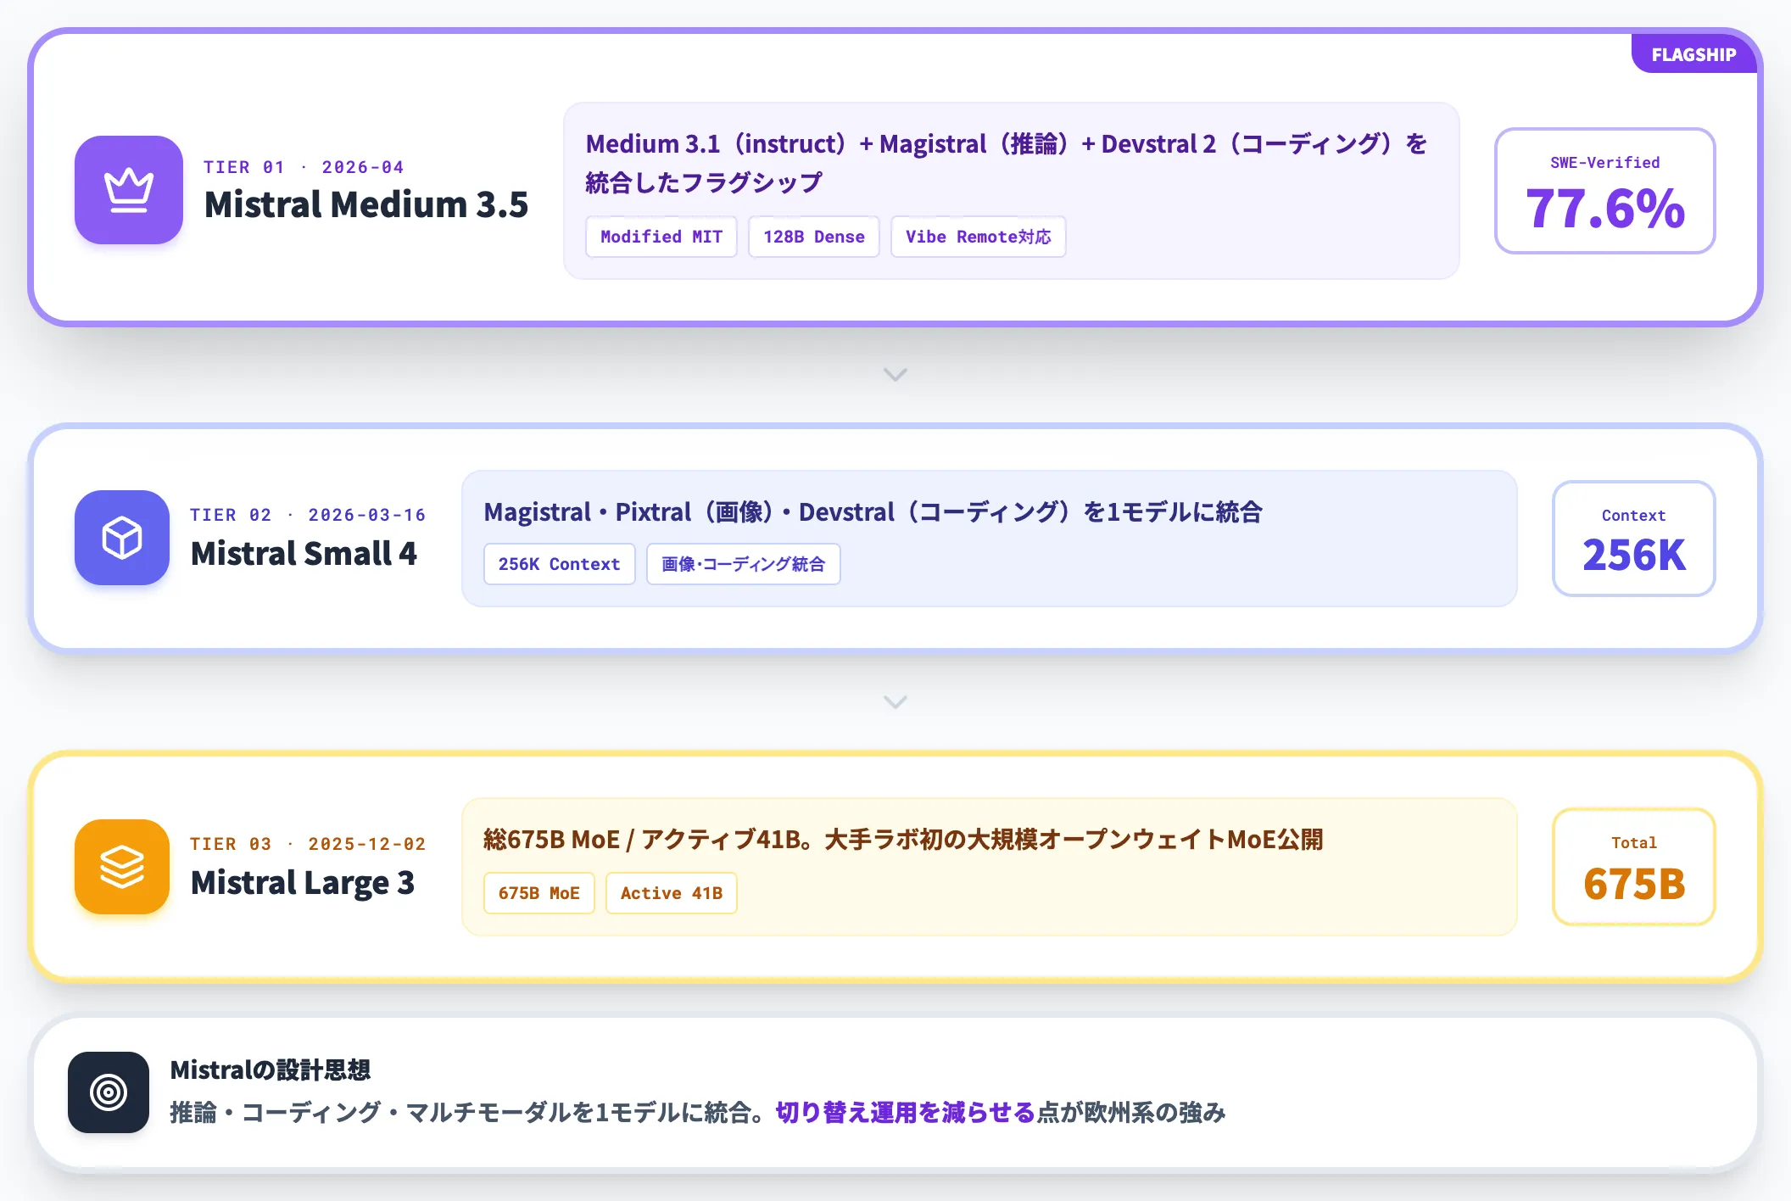Click the TIER 01 · 2026-04 label
Image resolution: width=1791 pixels, height=1201 pixels.
[304, 167]
